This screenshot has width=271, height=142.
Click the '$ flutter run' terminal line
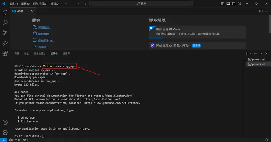tap(27, 121)
